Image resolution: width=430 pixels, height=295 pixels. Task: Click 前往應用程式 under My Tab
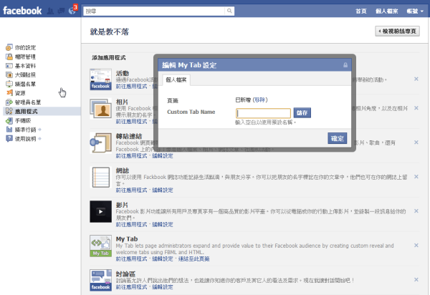131,259
